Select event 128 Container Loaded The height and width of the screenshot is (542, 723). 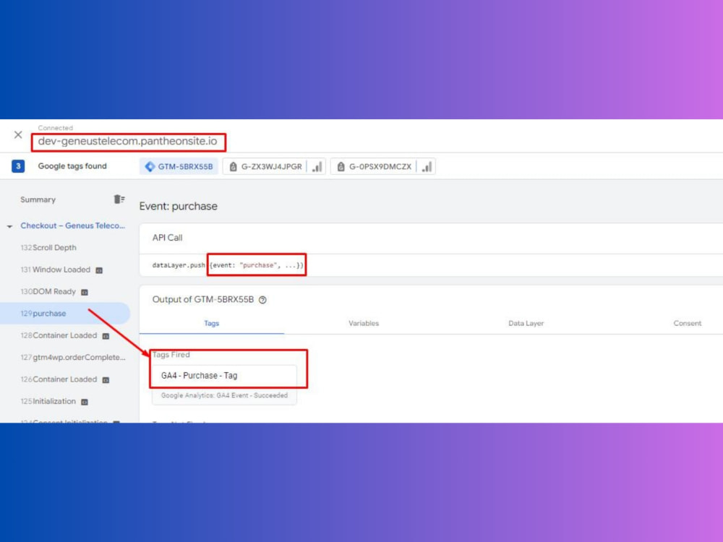click(59, 335)
